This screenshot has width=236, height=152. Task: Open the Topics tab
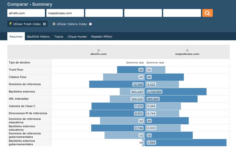point(59,36)
